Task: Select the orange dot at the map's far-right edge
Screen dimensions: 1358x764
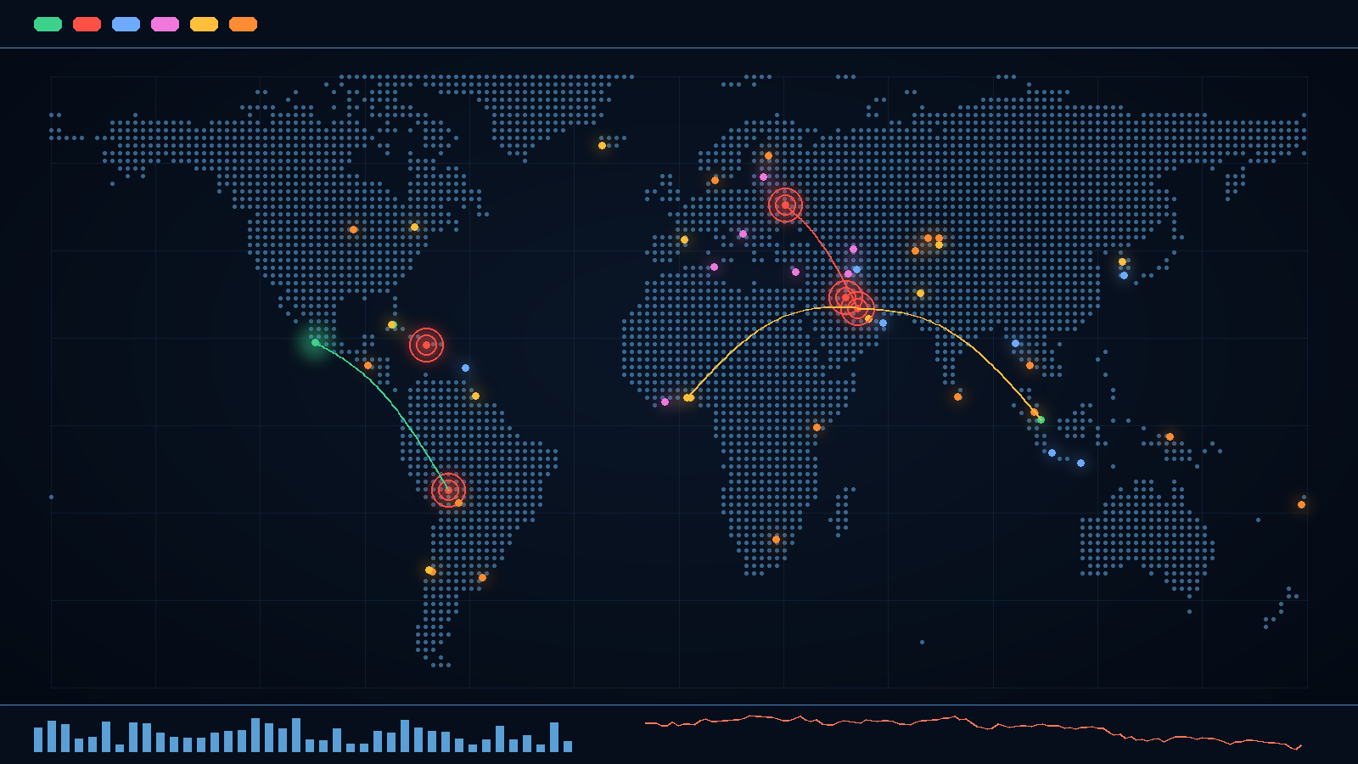Action: [x=1301, y=504]
